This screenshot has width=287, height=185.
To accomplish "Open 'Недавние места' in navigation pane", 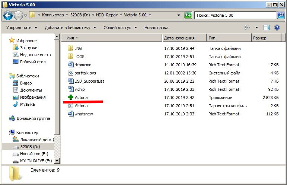I will pyautogui.click(x=35, y=55).
